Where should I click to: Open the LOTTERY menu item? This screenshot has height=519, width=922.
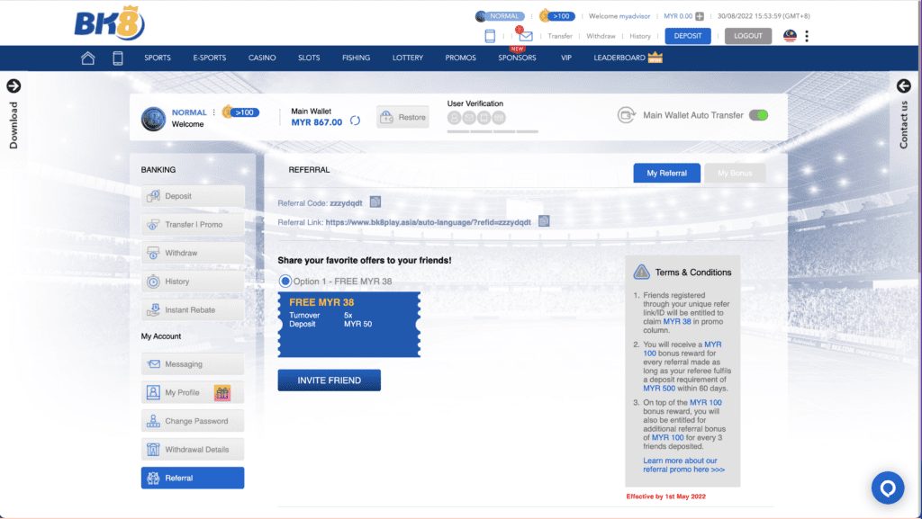408,58
